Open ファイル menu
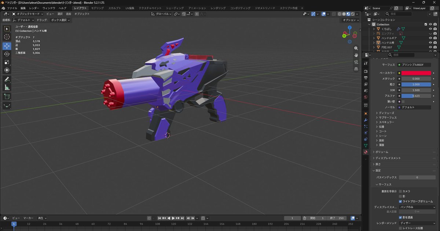 pos(12,8)
